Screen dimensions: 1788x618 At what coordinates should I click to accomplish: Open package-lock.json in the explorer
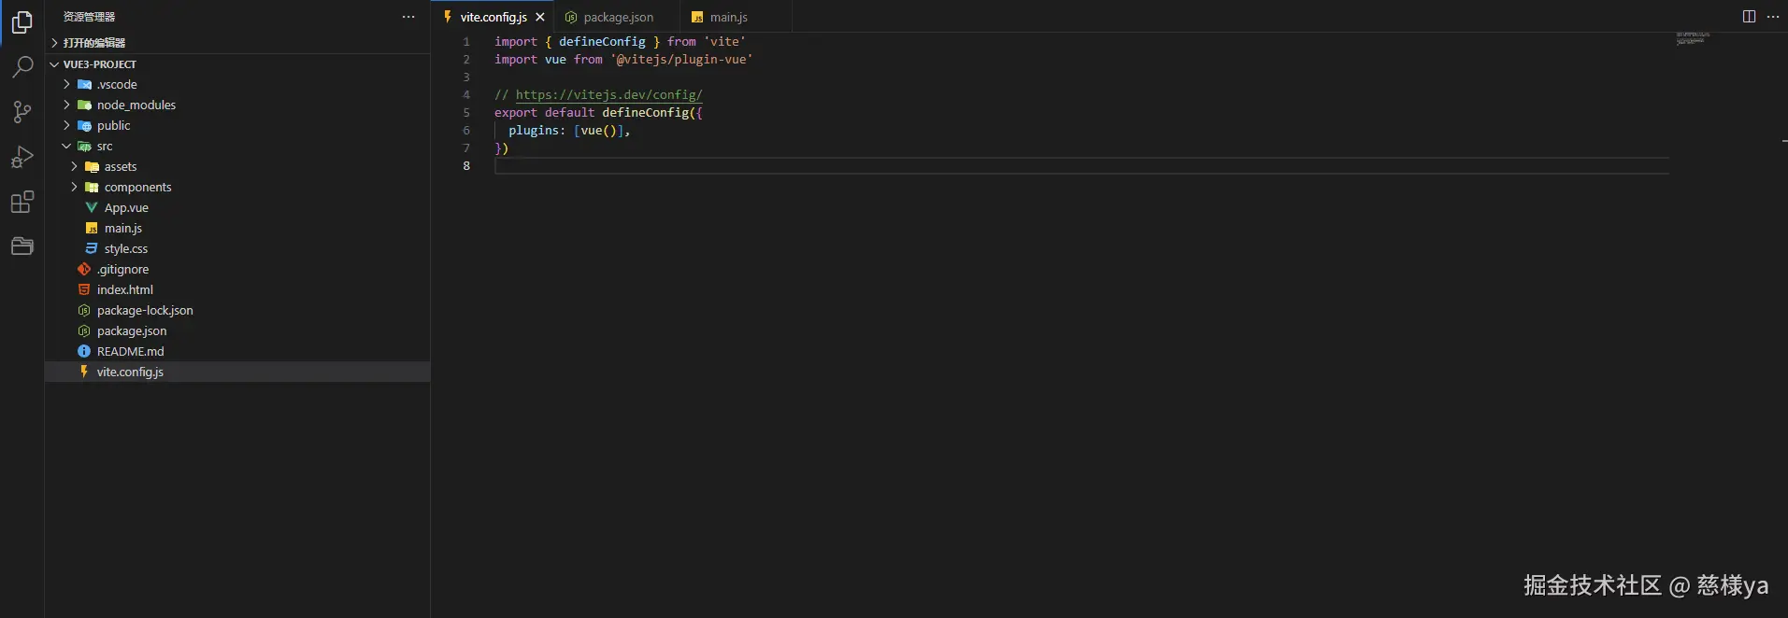[145, 310]
